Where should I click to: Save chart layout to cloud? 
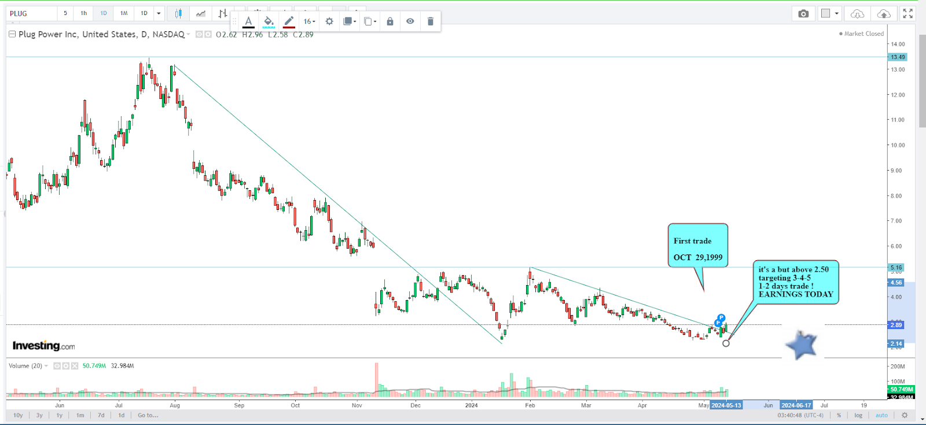click(884, 13)
